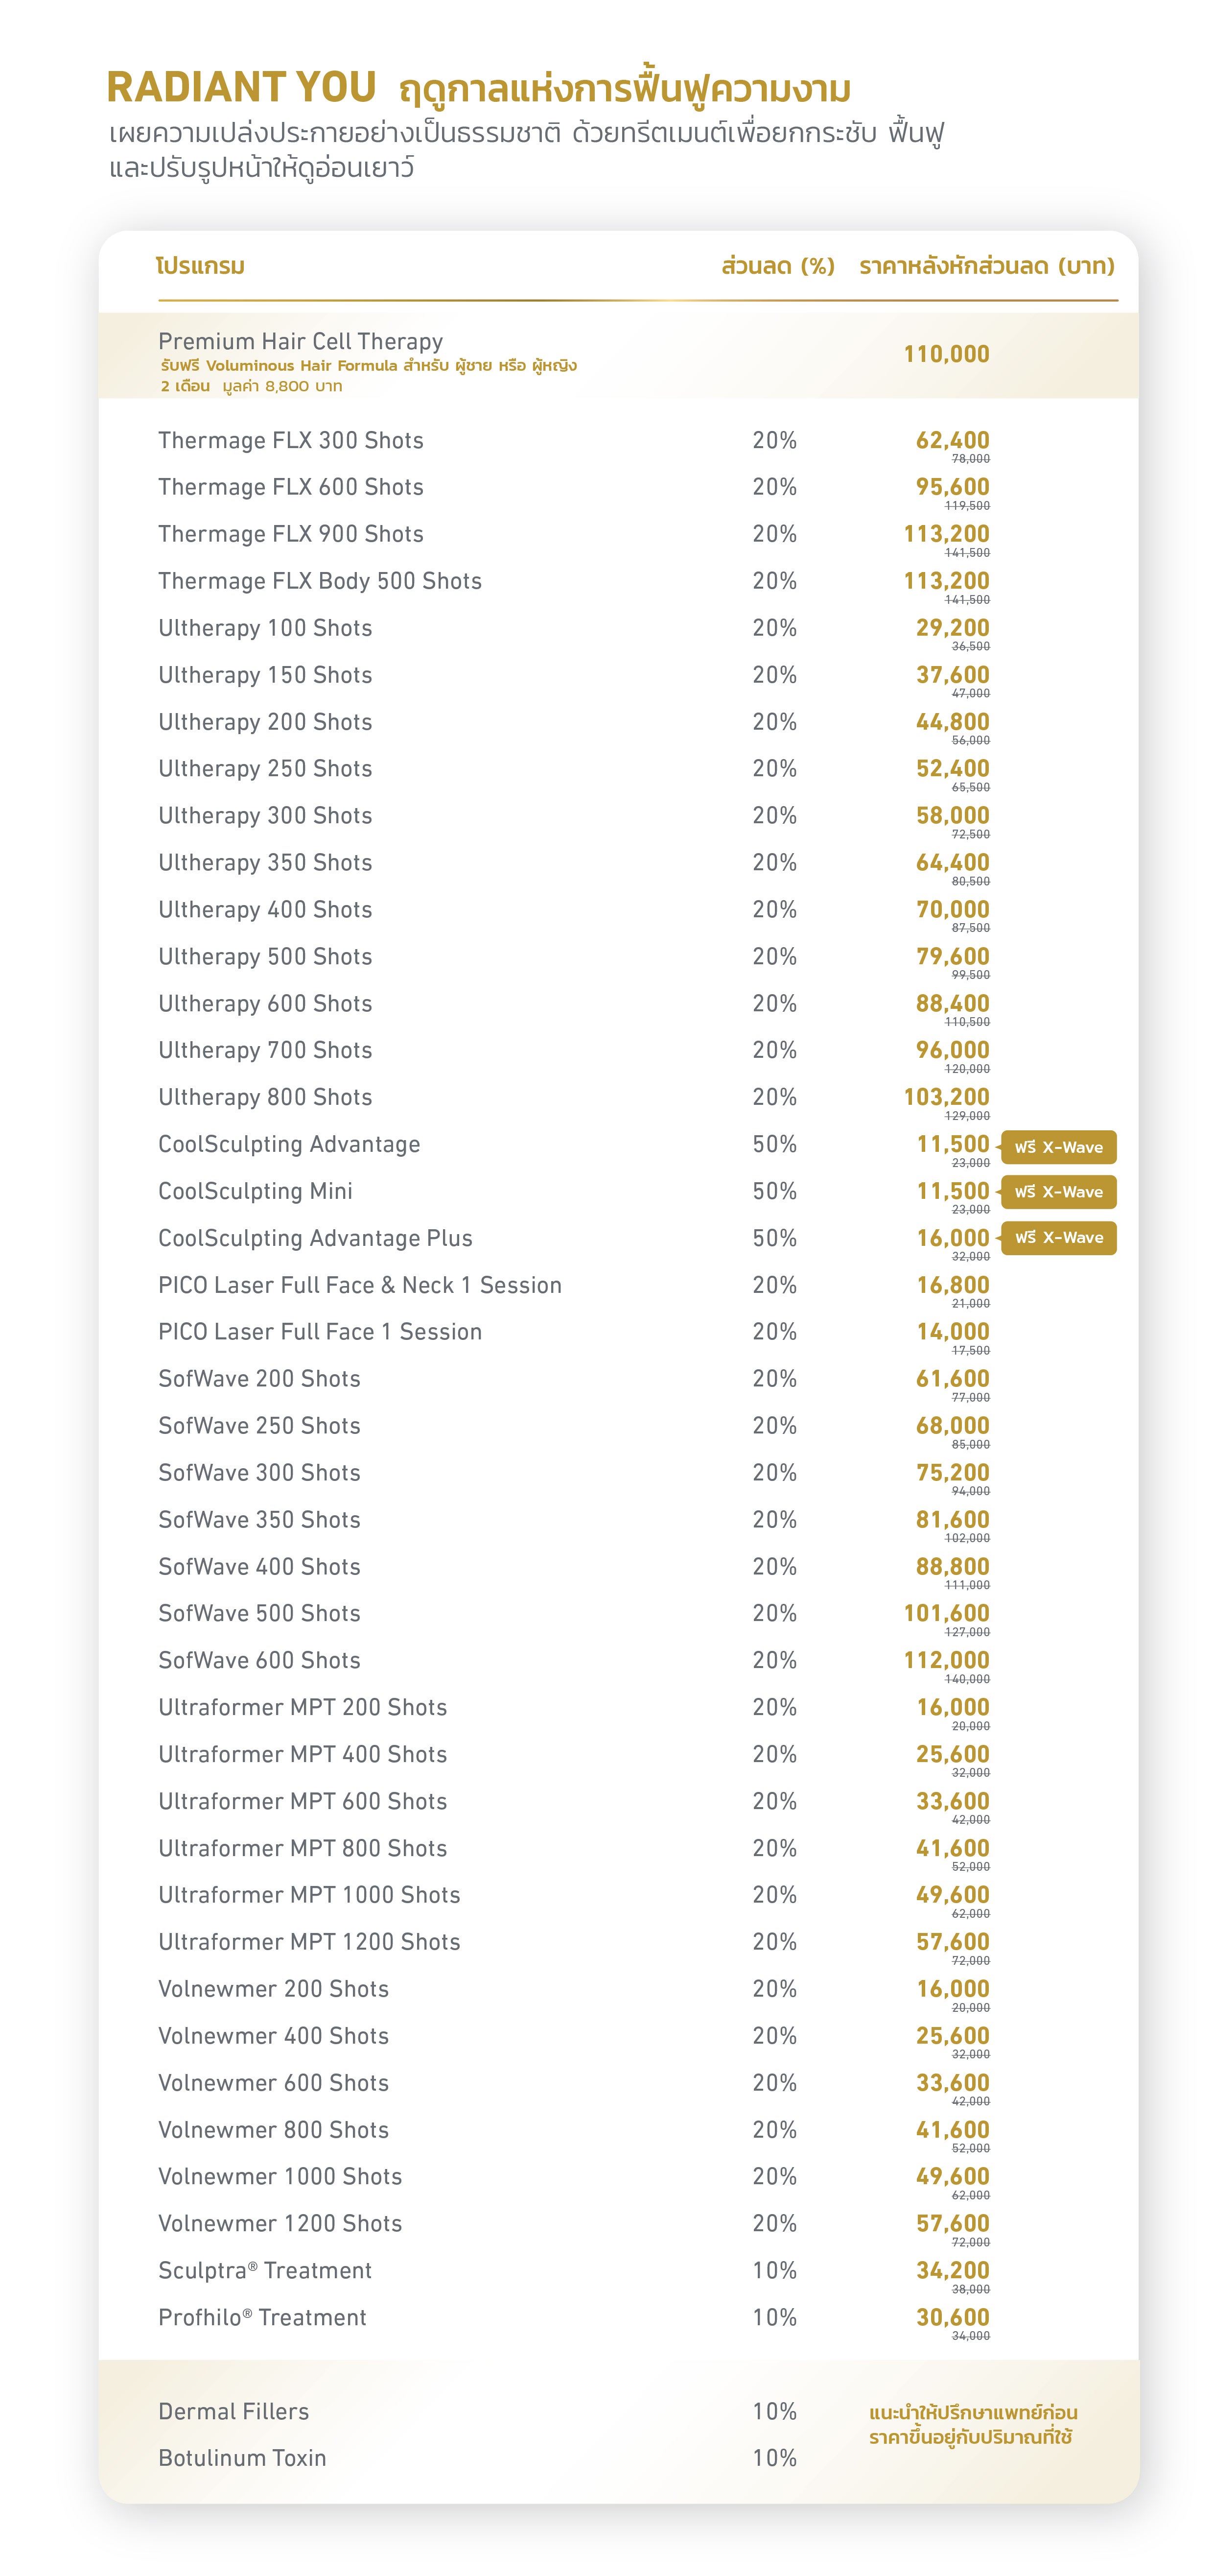Click the โปรแกรม column header
This screenshot has height=2576, width=1214.
(x=200, y=266)
